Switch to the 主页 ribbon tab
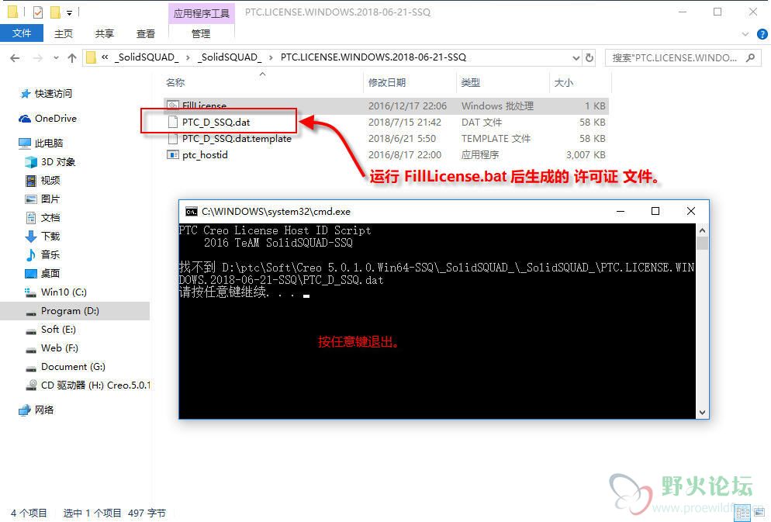Viewport: 771px width, 522px height. (x=64, y=33)
